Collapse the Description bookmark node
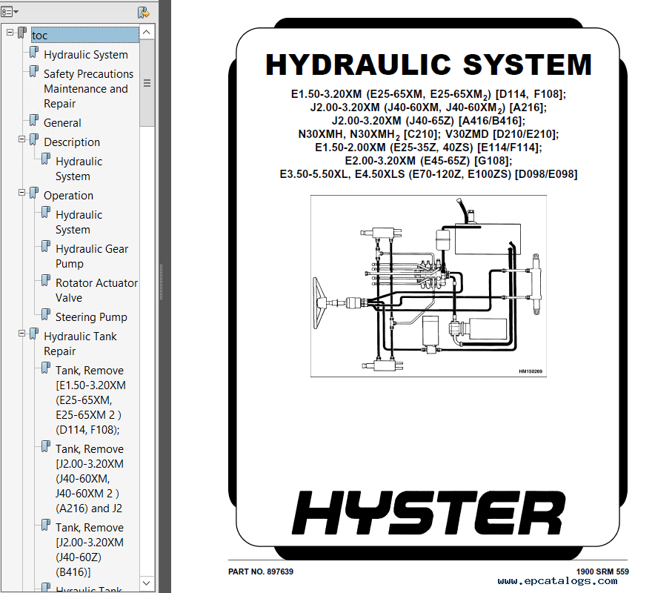The height and width of the screenshot is (593, 655). coord(21,139)
